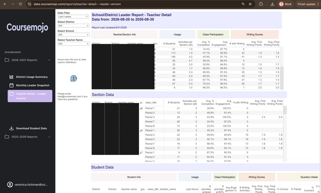The height and width of the screenshot is (193, 321).
Task: Click the user avatar icon for veronica.hickman
Action: tap(10, 185)
